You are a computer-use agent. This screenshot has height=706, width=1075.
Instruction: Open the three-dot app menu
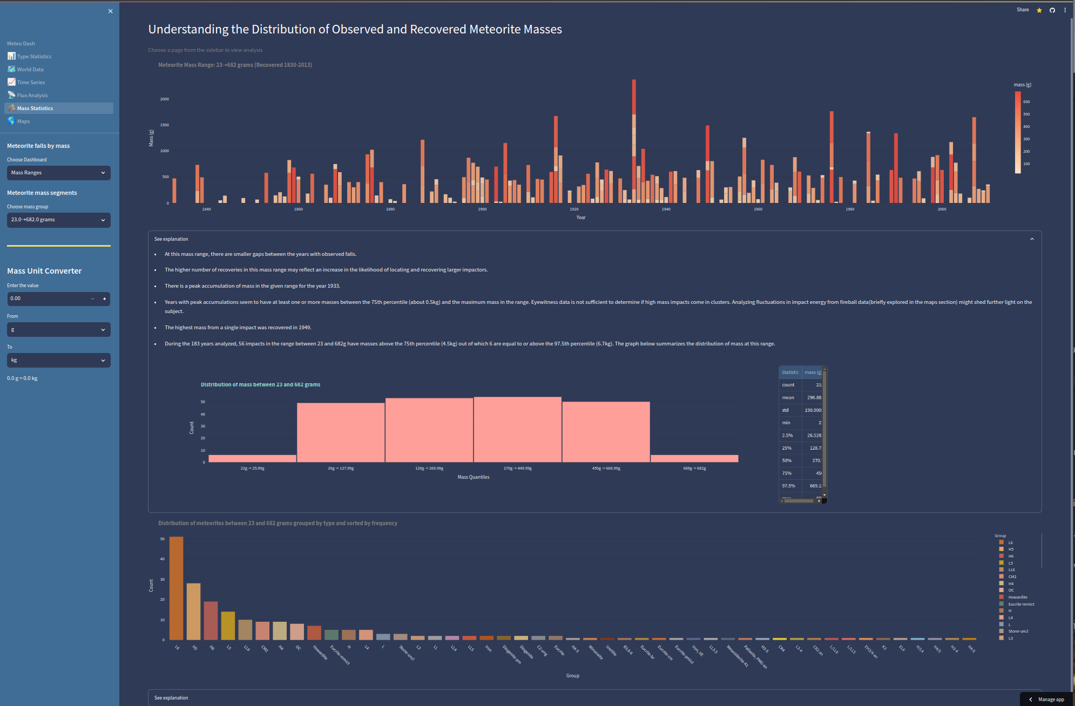1065,10
